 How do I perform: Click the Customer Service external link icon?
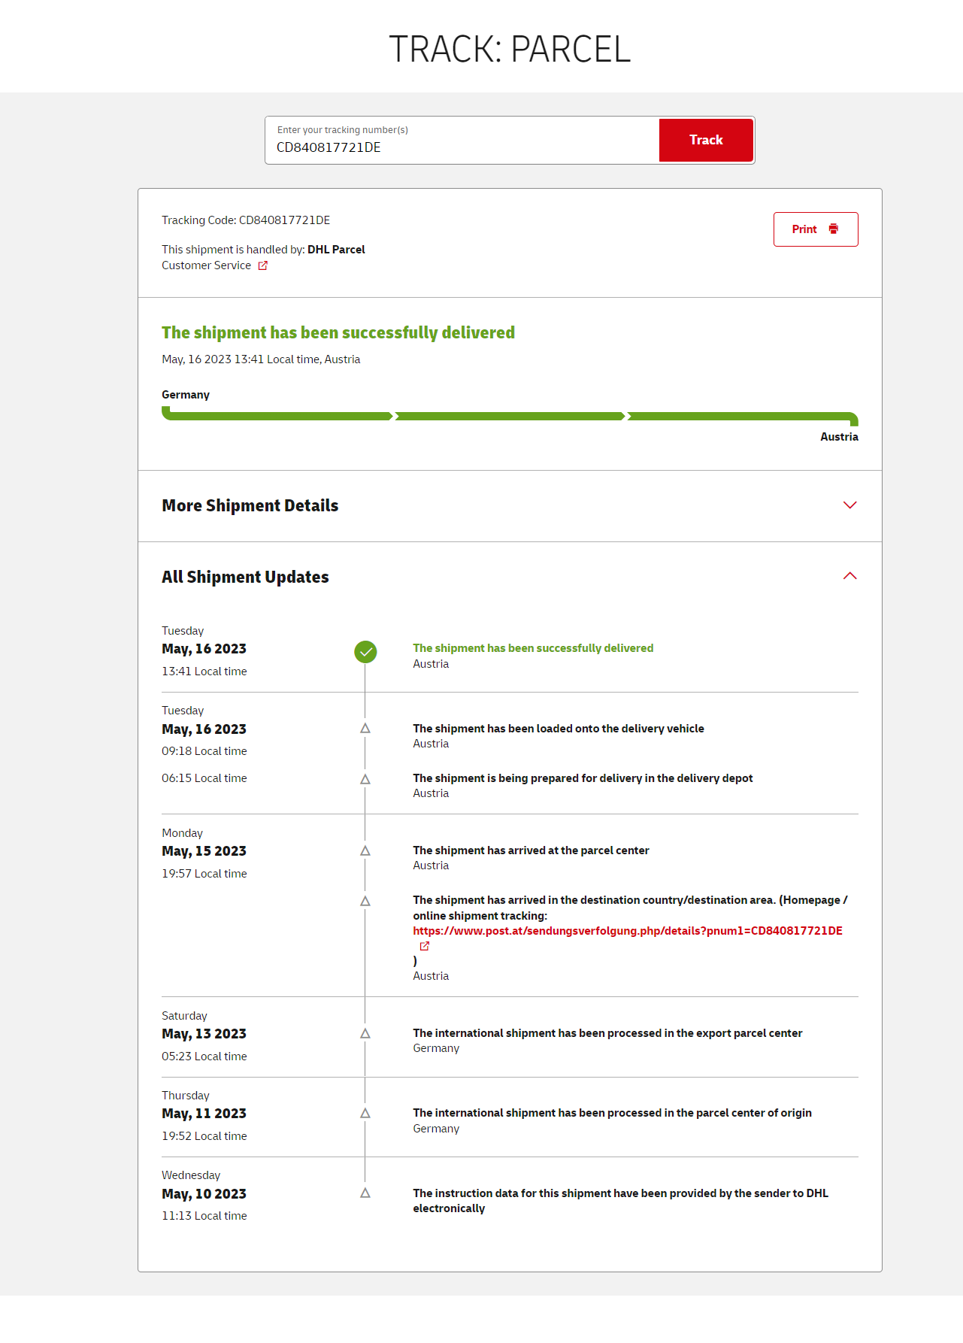coord(262,265)
